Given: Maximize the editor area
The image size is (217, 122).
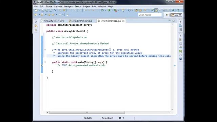Looking at the screenshot, I should coord(174,21).
